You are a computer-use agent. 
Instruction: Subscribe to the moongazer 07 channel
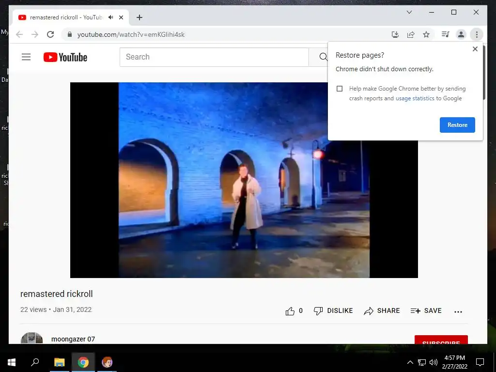441,340
